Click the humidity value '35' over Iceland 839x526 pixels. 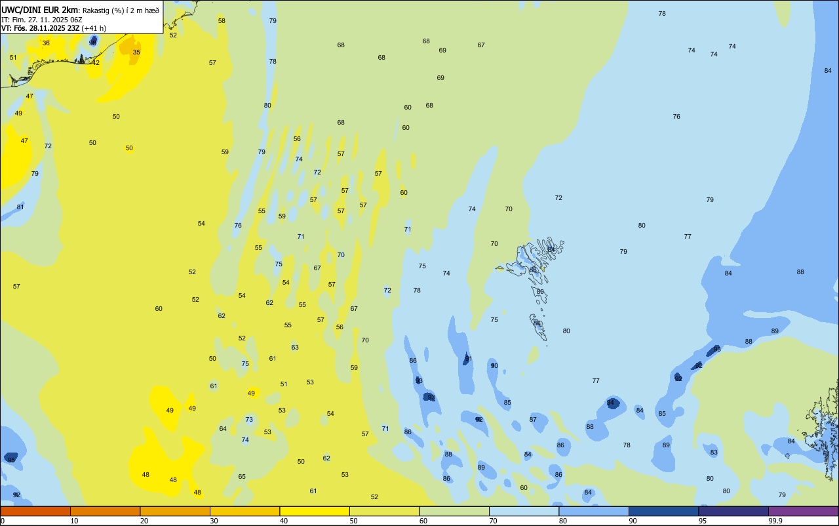click(x=136, y=52)
